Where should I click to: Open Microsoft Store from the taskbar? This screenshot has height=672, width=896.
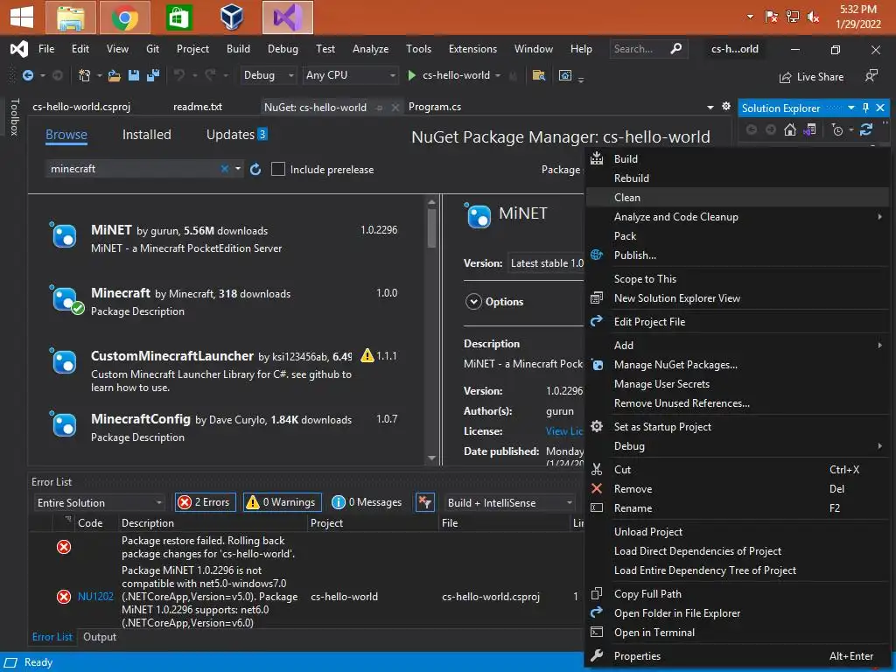pos(178,17)
